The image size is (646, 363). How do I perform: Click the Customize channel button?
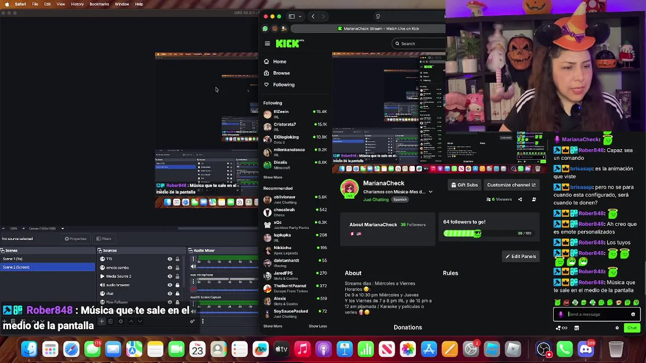[511, 185]
